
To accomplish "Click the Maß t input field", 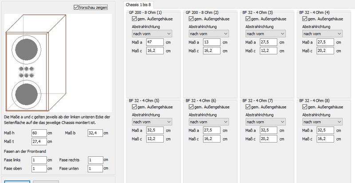I will click(39, 141).
